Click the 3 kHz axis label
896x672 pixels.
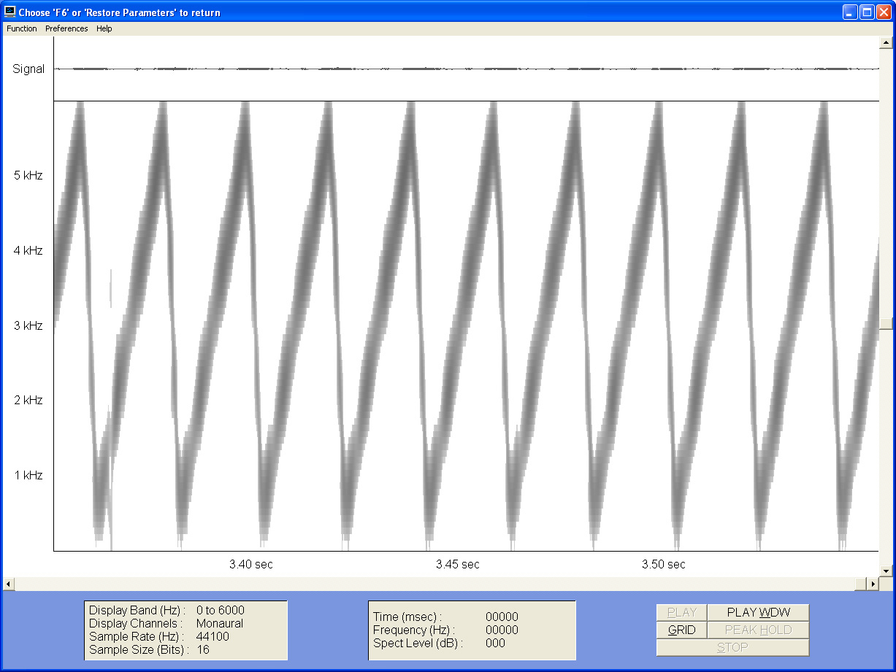coord(28,325)
